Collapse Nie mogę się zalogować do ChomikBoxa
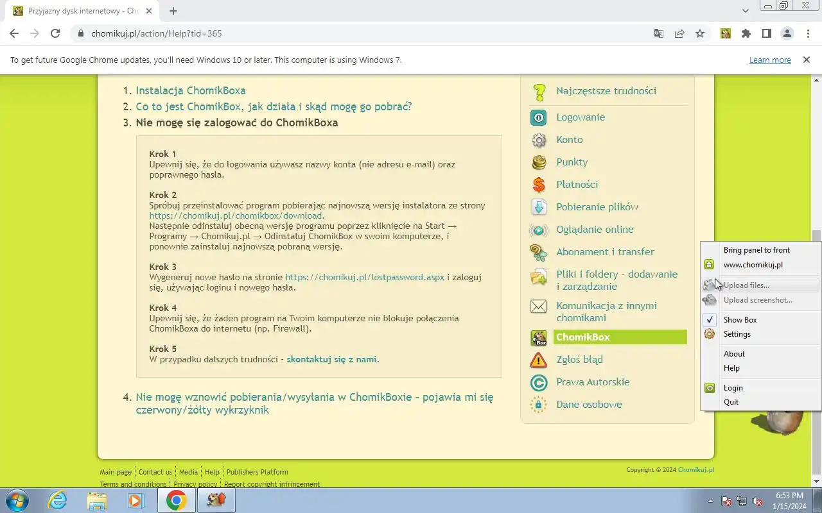 (x=237, y=122)
